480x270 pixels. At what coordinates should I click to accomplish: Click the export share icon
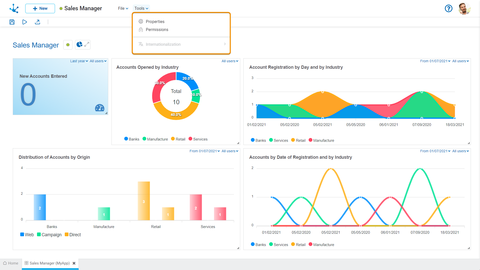(x=37, y=22)
